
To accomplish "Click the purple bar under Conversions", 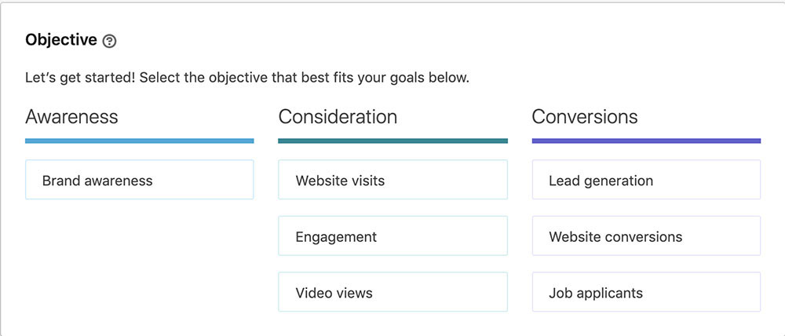I will [x=646, y=141].
